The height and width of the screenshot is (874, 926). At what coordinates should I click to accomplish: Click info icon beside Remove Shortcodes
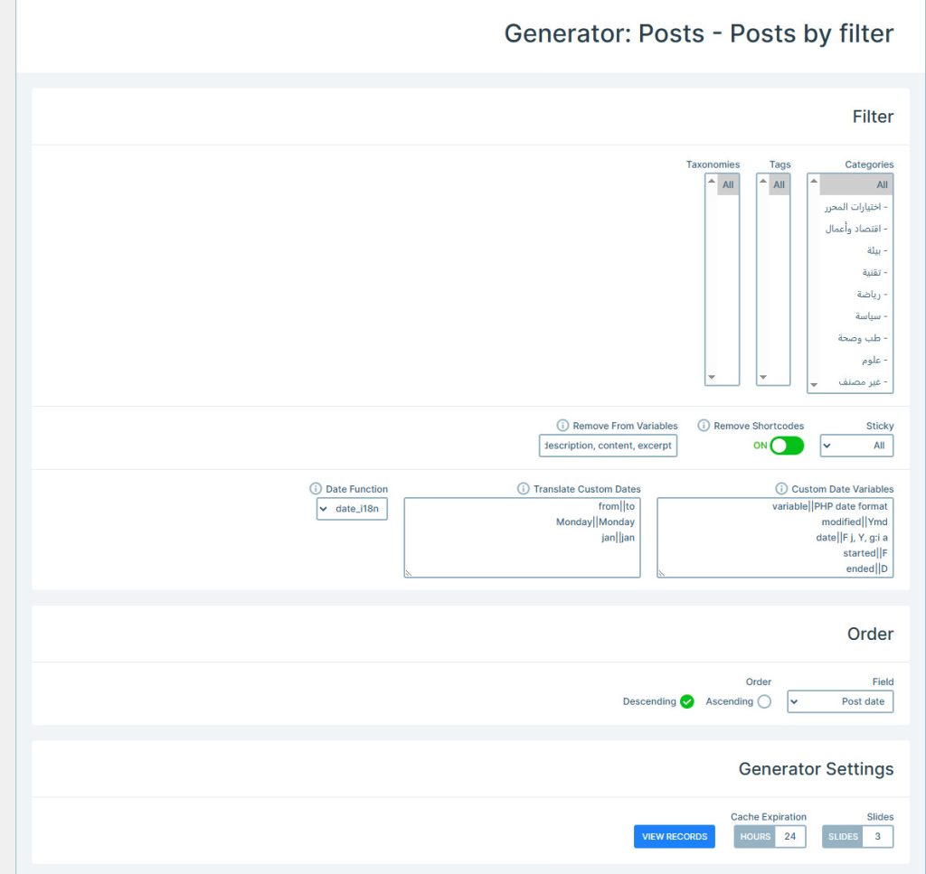704,426
